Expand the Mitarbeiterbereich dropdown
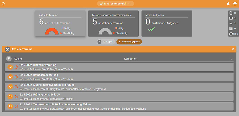The height and width of the screenshot is (116, 239). (x=116, y=4)
